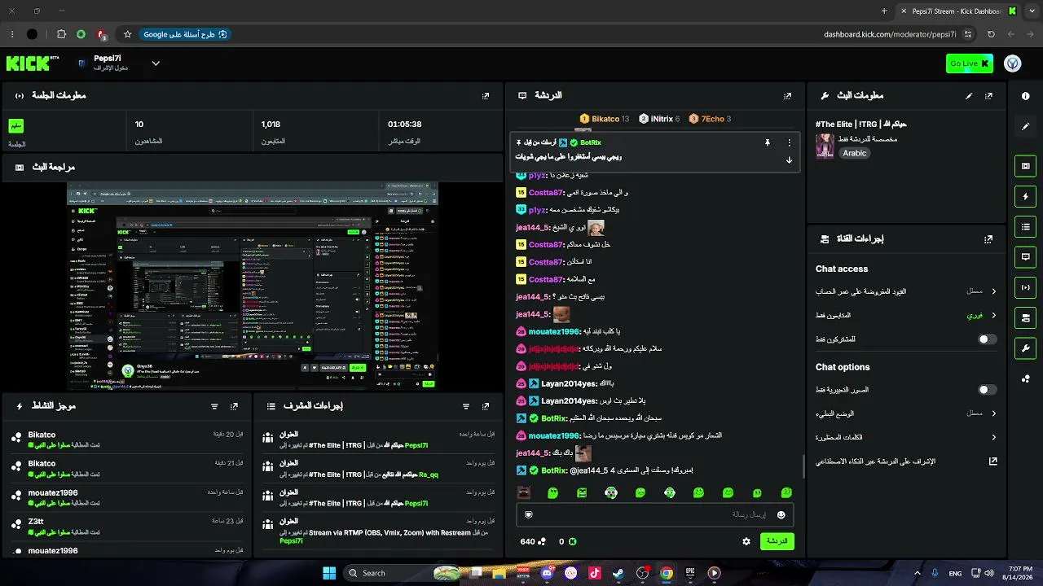Open the emoji picker in chat input
Image resolution: width=1043 pixels, height=586 pixels.
[x=781, y=515]
